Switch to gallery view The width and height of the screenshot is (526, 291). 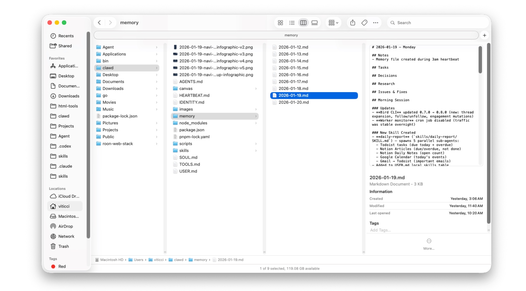[314, 23]
